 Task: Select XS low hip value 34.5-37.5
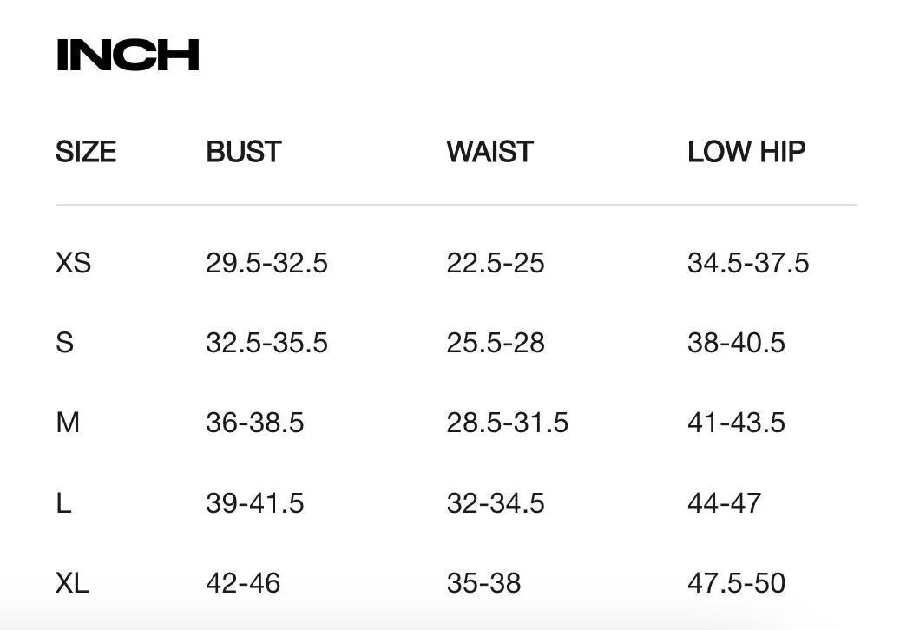(748, 263)
